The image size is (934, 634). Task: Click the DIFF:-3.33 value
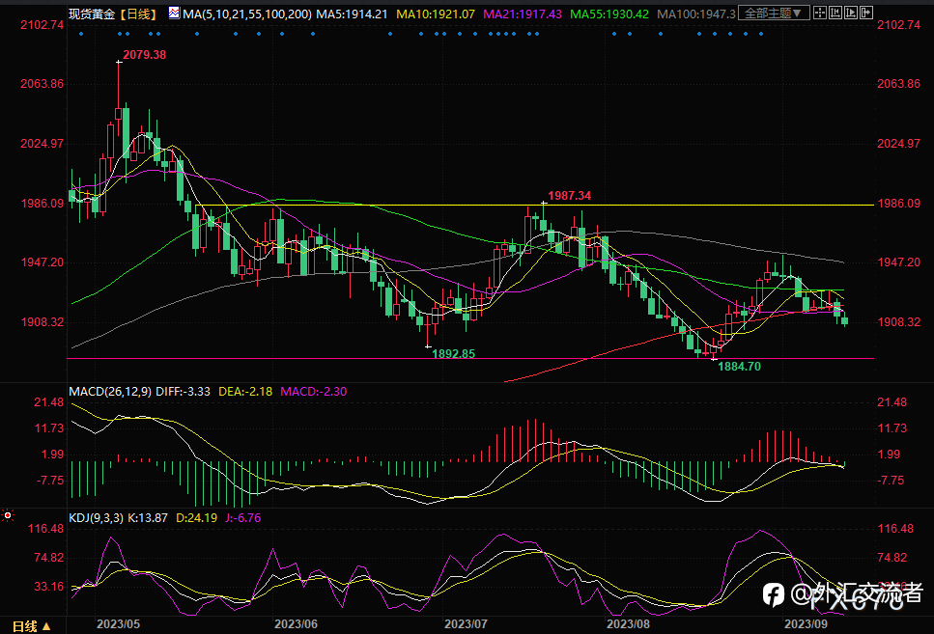tap(183, 391)
